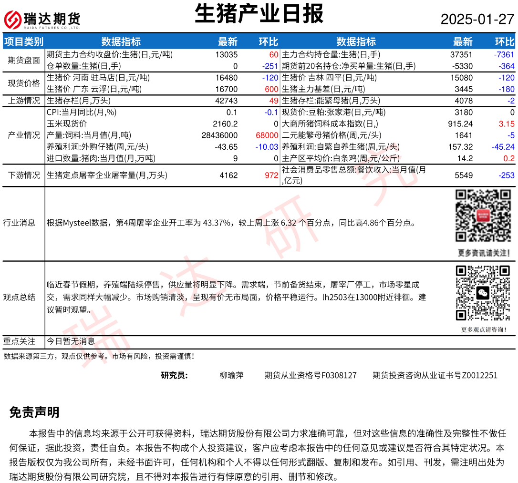The image size is (518, 483).
Task: Click the 项目类别 column header
Action: (24, 41)
